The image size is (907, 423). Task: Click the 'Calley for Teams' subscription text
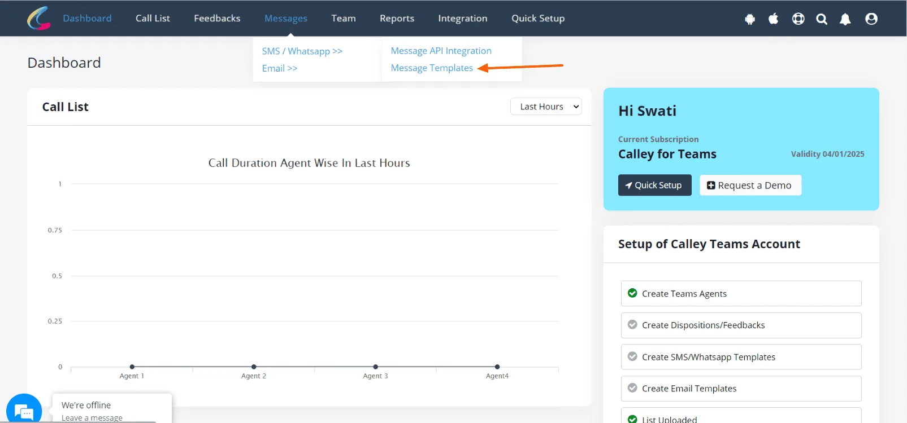(x=667, y=154)
